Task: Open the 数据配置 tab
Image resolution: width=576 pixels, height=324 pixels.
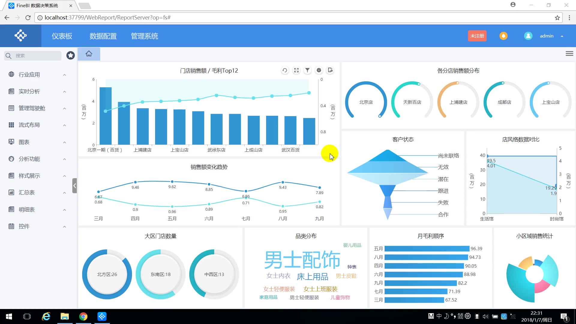Action: click(x=103, y=36)
